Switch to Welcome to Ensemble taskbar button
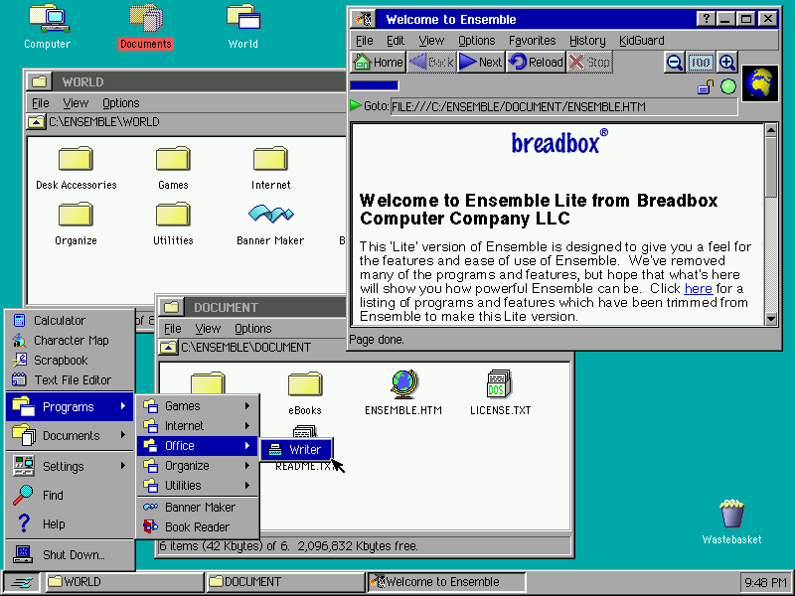Viewport: 795px width, 596px height. click(x=446, y=582)
